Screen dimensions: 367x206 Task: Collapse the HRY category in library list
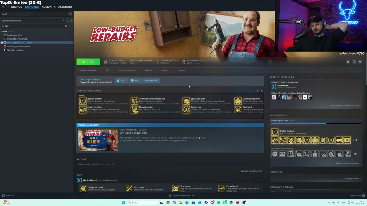click(x=2, y=31)
